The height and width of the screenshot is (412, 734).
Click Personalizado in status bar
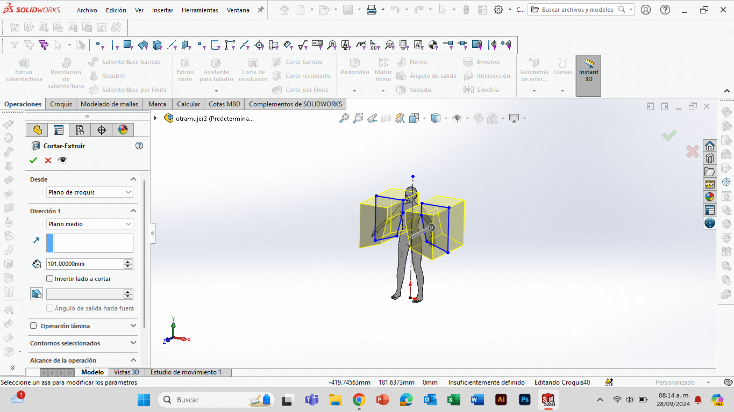[675, 382]
